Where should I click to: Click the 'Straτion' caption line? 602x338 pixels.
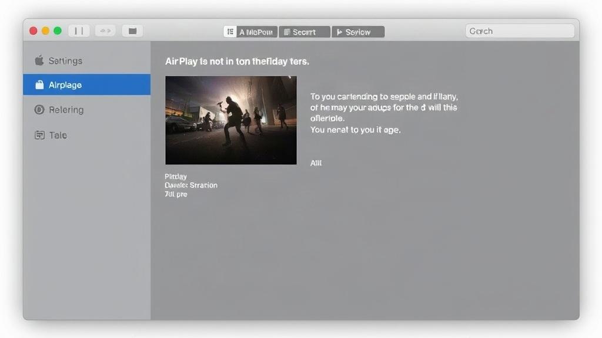point(191,185)
